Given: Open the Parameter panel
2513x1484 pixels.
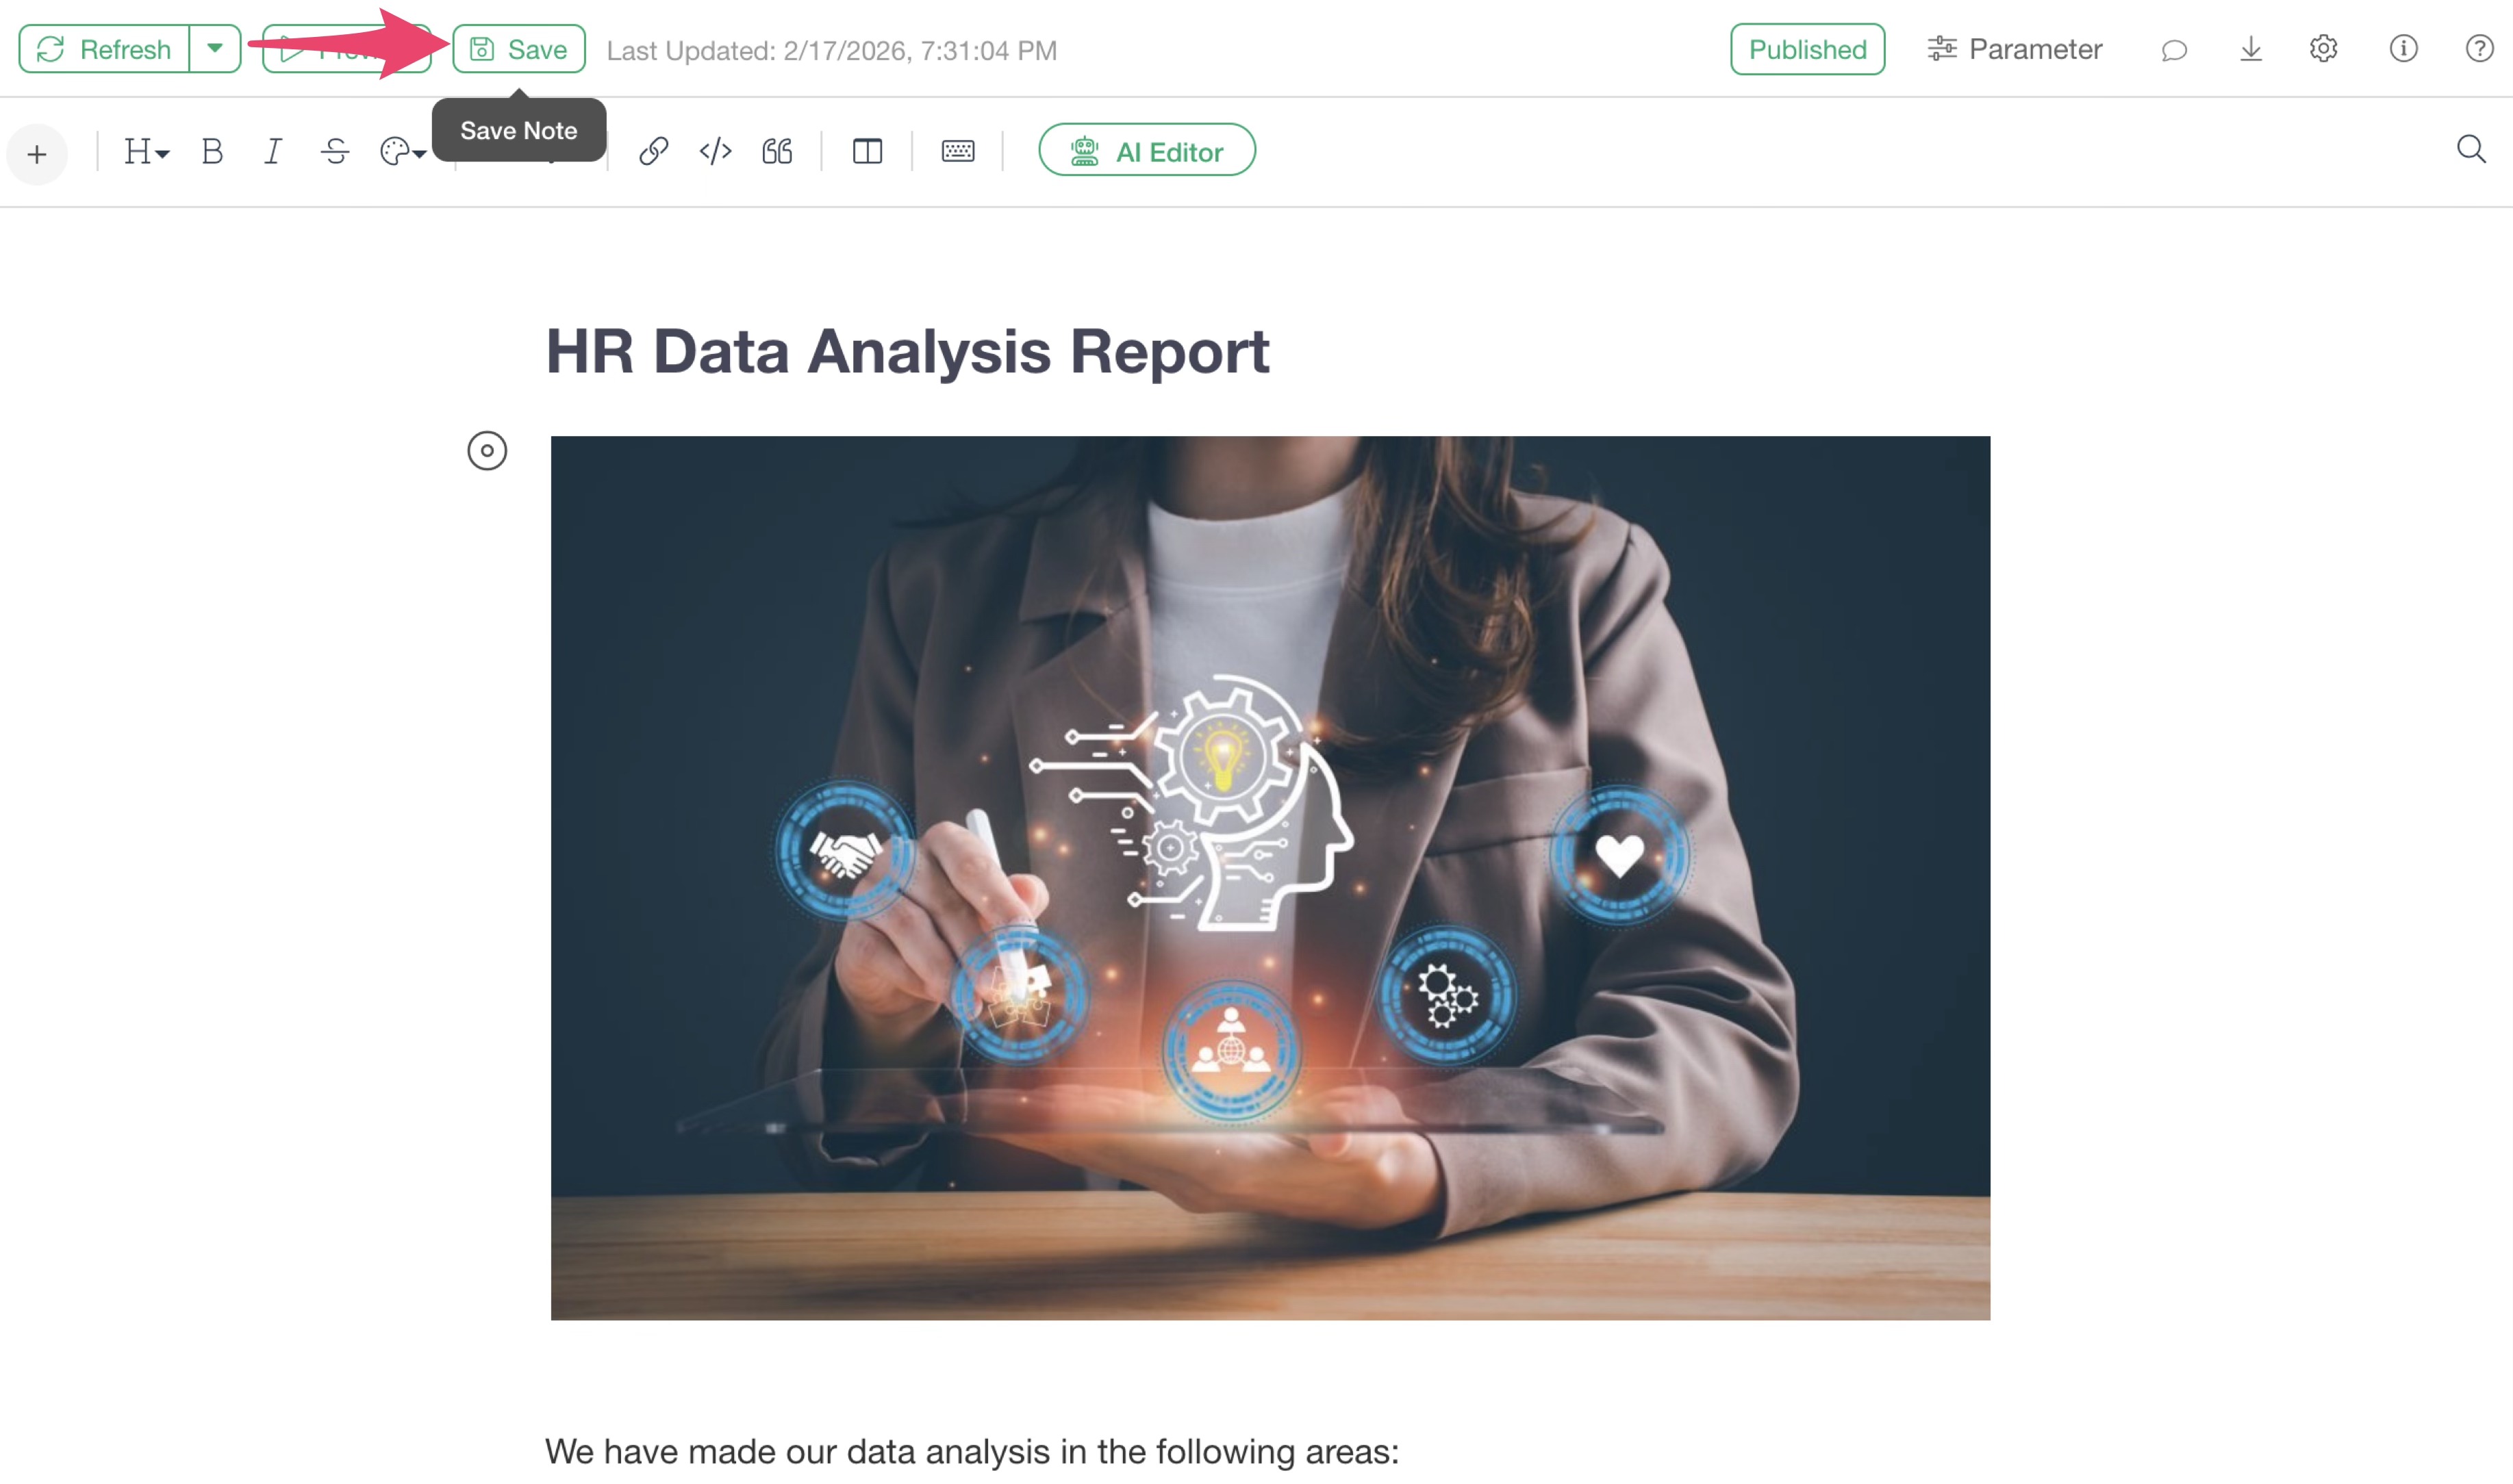Looking at the screenshot, I should (2014, 49).
